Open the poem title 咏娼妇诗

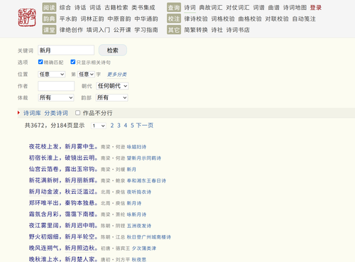136,147
